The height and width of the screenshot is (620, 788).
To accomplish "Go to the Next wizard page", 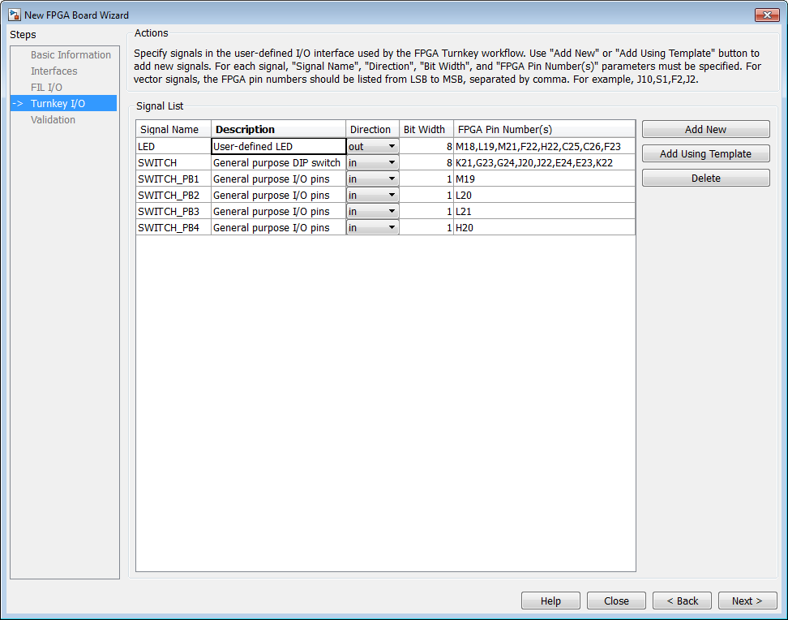I will point(747,601).
